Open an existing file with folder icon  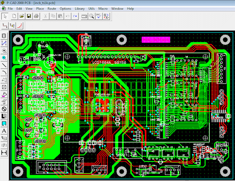click(21, 16)
